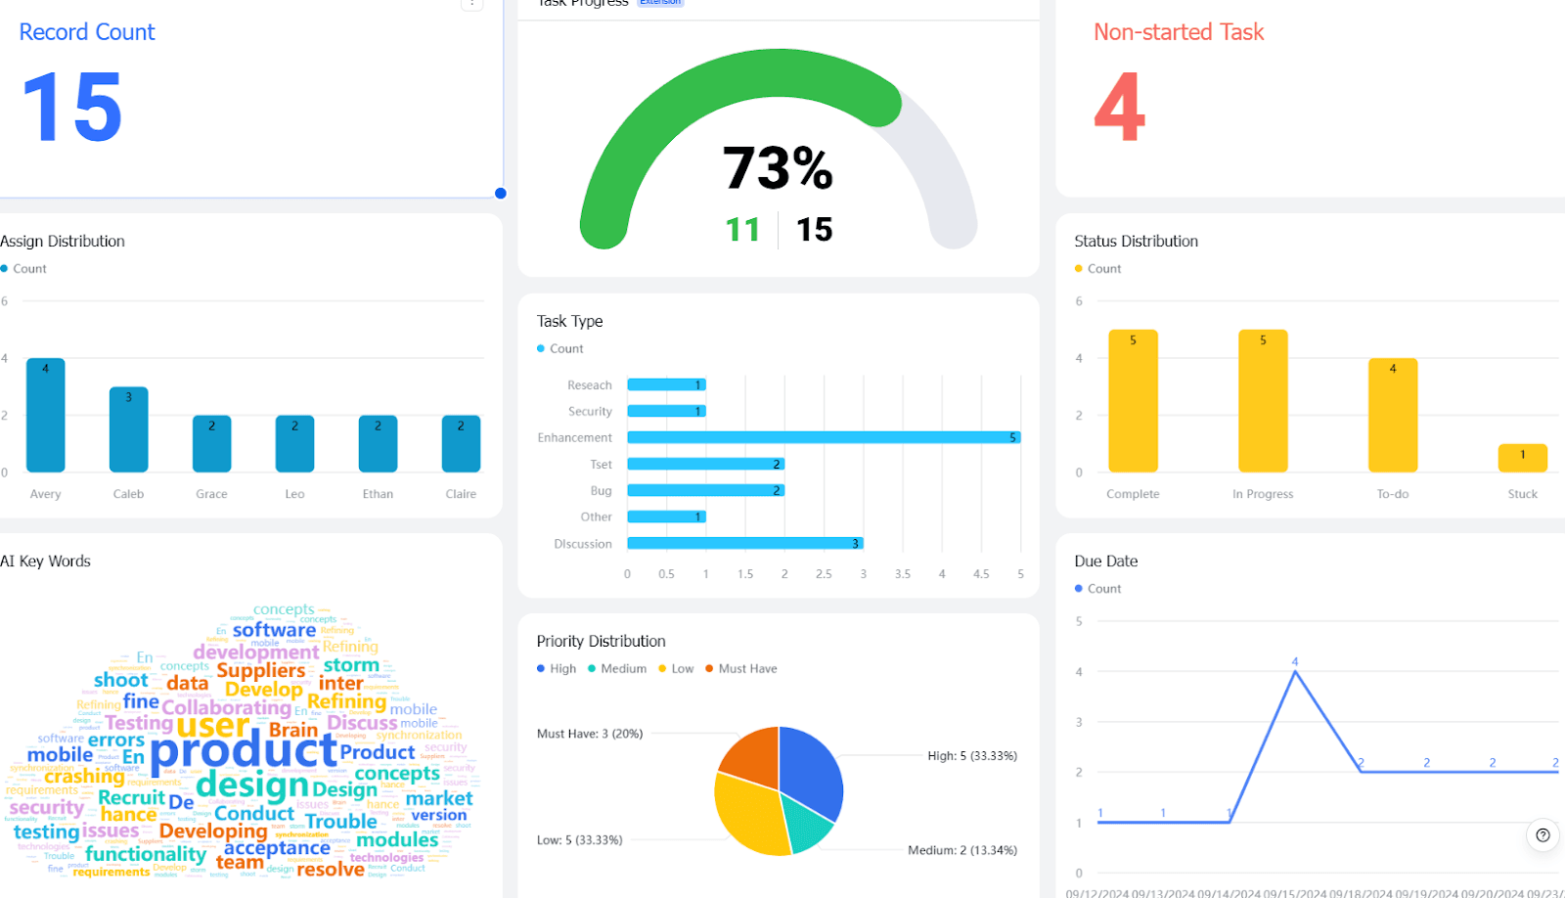Click the Discussion bar in Task Type
Viewport: 1565px width, 898px height.
[745, 543]
